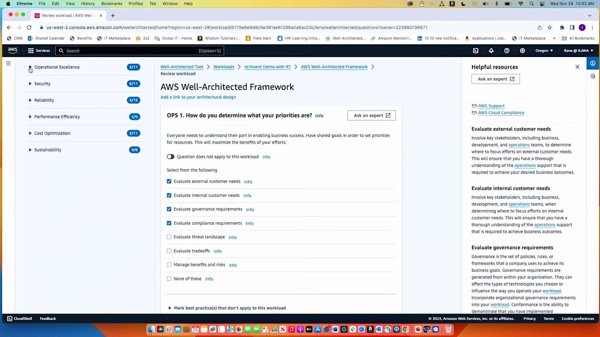Click the clock icon below the info panel icon
Image resolution: width=600 pixels, height=337 pixels.
point(592,76)
